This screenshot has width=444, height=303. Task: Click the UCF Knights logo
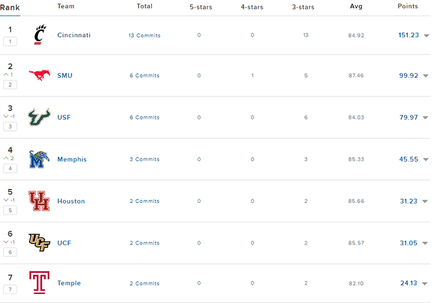39,243
